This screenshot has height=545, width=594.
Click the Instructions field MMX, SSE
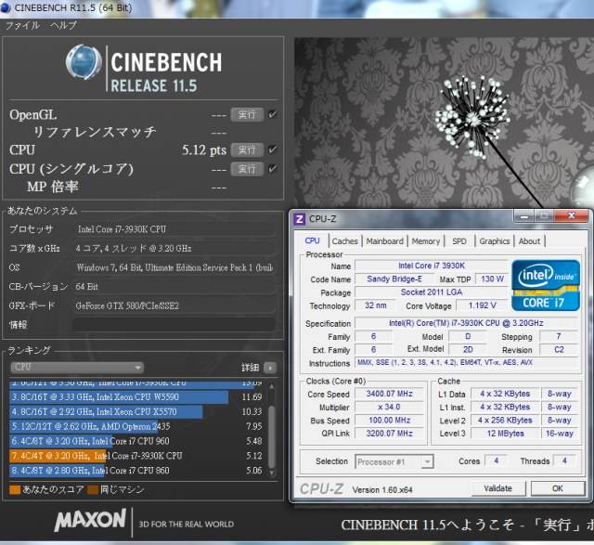point(466,362)
